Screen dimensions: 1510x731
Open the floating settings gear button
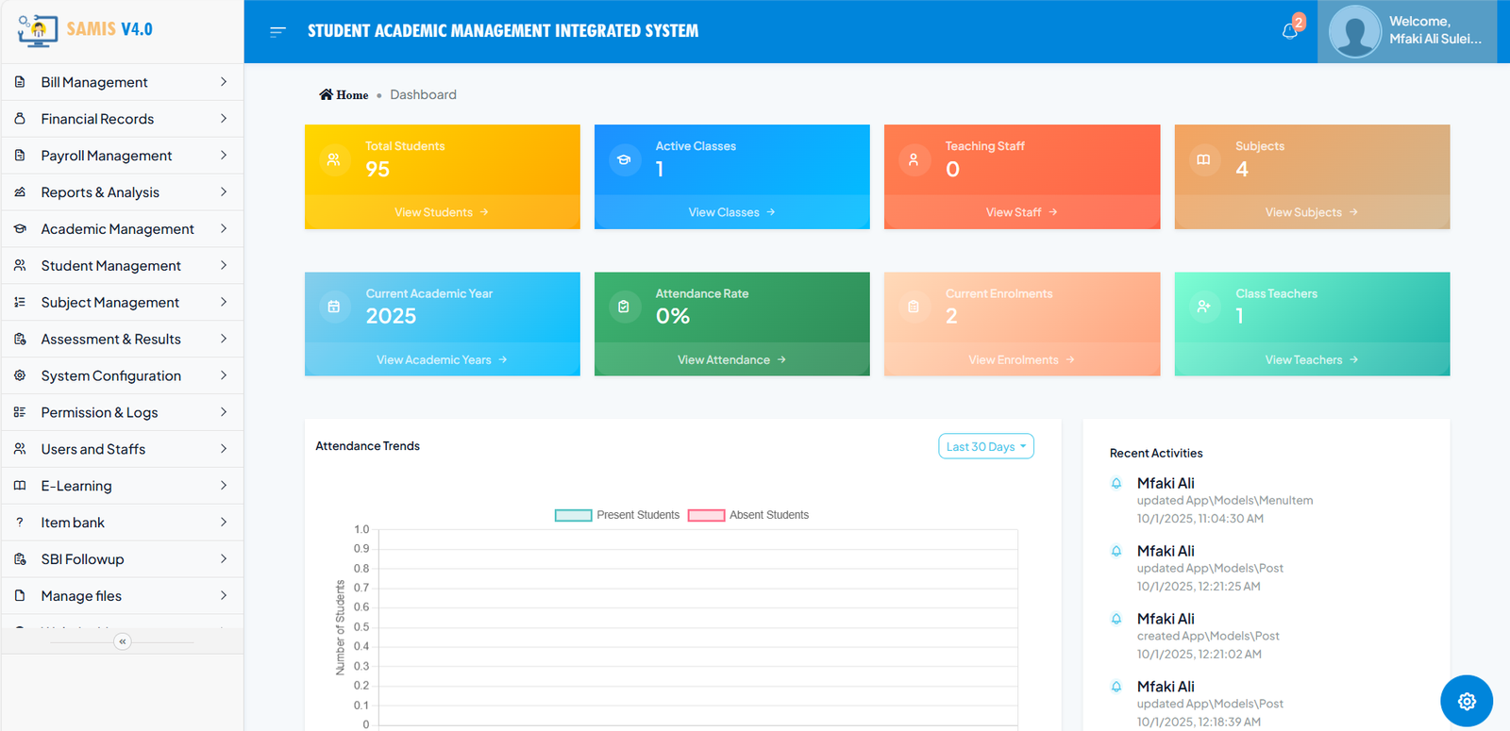point(1466,701)
